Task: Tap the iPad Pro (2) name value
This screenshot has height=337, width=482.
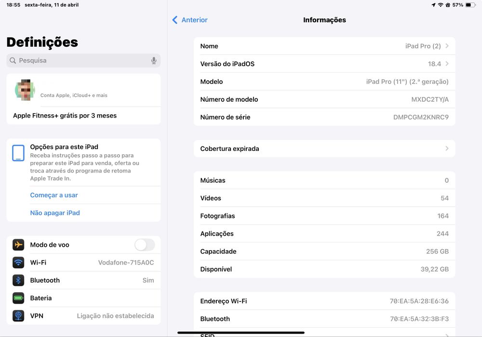Action: (423, 46)
